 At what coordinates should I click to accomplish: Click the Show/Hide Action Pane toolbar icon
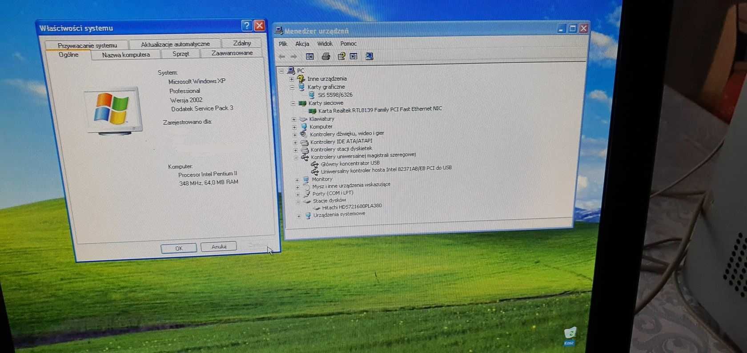pos(354,56)
